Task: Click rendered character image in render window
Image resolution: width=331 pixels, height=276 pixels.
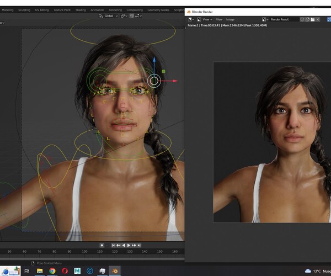Action: [272, 142]
